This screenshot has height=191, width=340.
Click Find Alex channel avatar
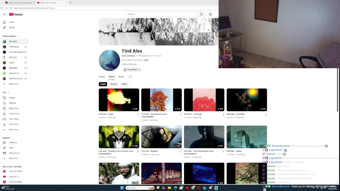click(x=109, y=60)
